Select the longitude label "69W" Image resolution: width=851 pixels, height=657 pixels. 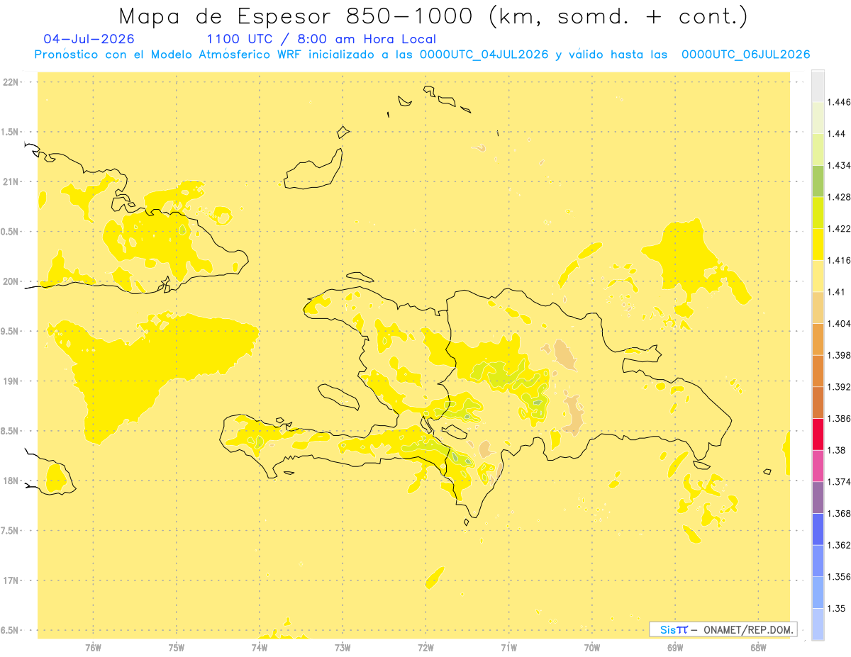[x=675, y=648]
